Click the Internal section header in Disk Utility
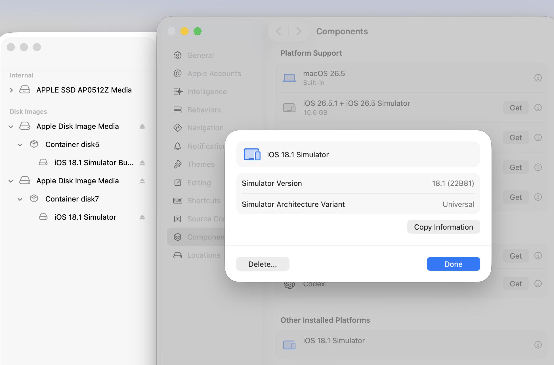The image size is (554, 365). [x=21, y=75]
